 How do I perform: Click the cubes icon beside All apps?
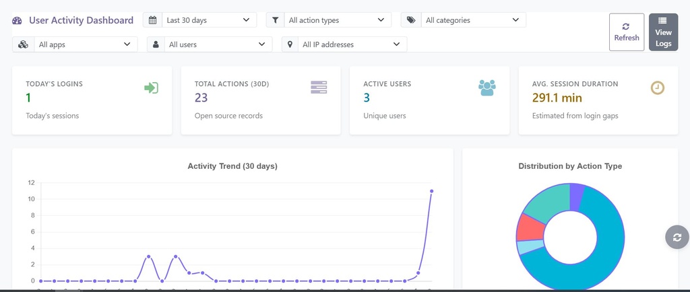tap(23, 44)
